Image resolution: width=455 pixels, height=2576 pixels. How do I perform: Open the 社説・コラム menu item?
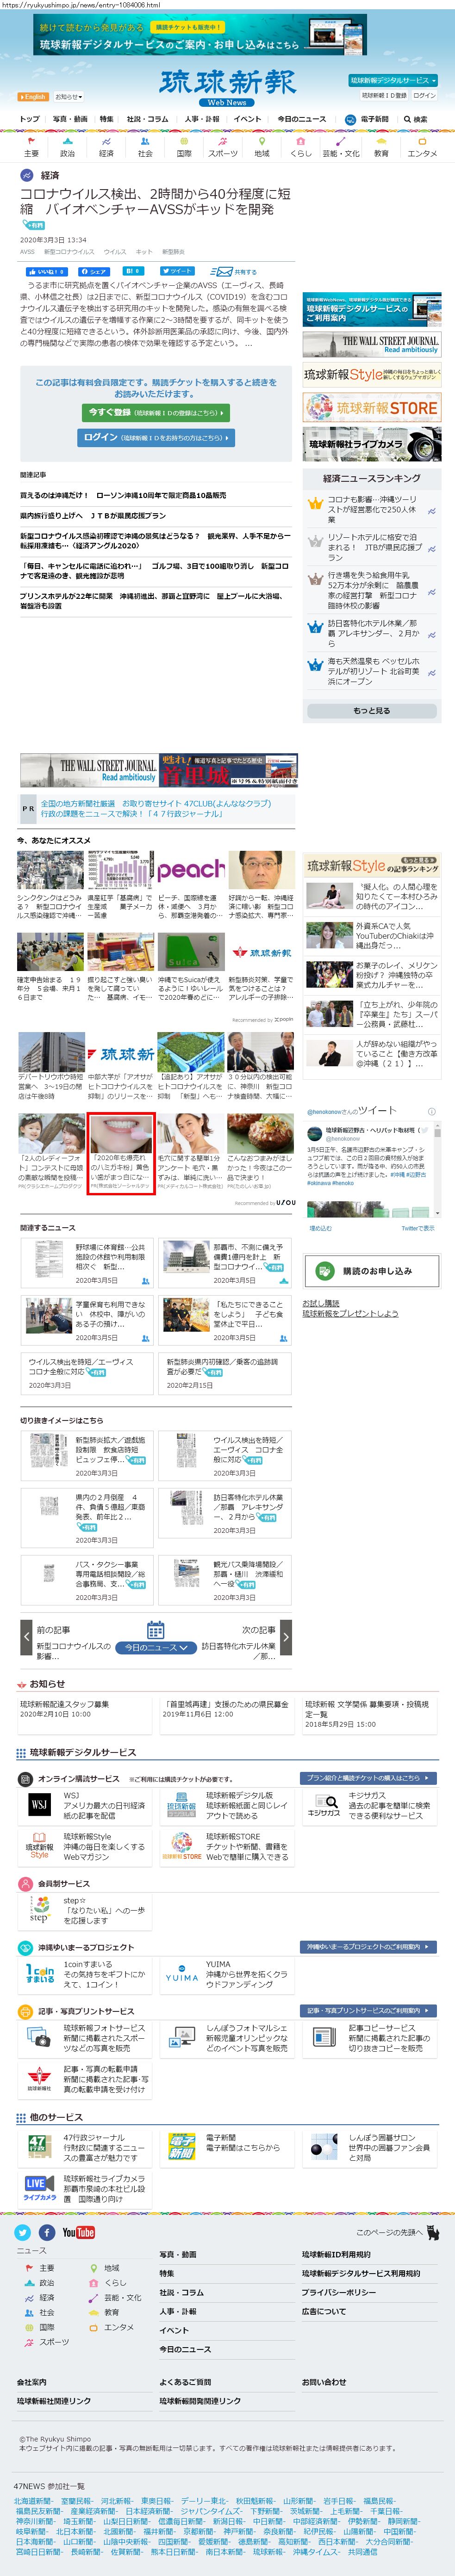tap(147, 119)
